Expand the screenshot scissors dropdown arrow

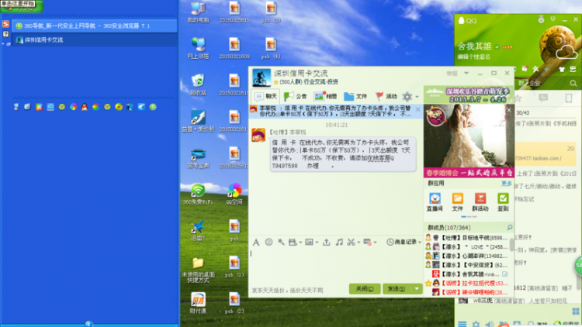(x=359, y=243)
